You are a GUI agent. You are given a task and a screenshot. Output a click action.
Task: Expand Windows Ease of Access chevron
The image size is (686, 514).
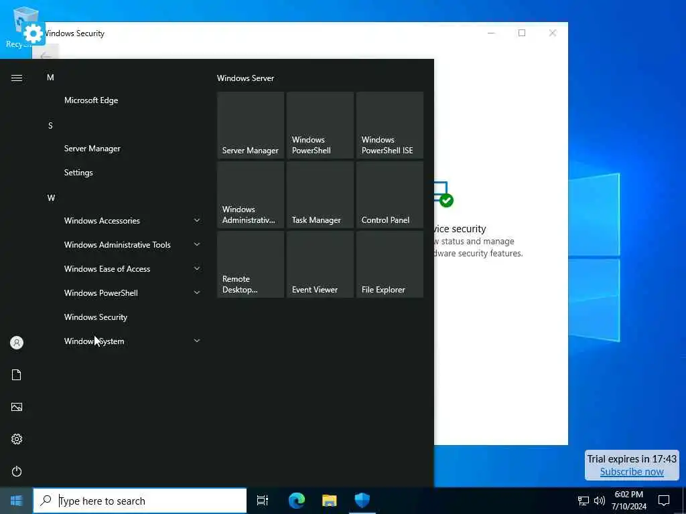(197, 268)
